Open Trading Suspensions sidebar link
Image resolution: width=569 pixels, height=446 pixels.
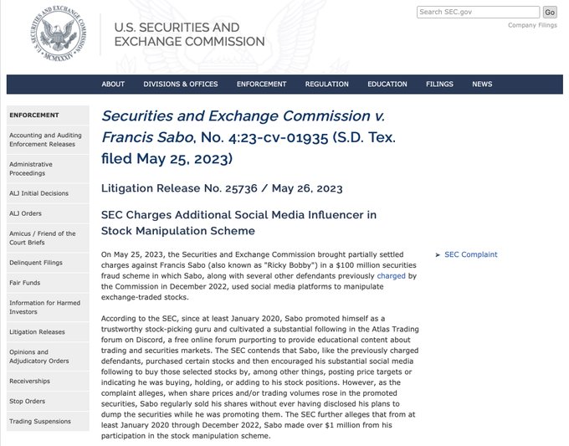(39, 421)
